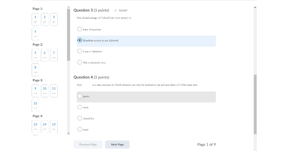Click sidebar scroll down arrow
Image resolution: width=285 pixels, height=151 pixels.
68,133
